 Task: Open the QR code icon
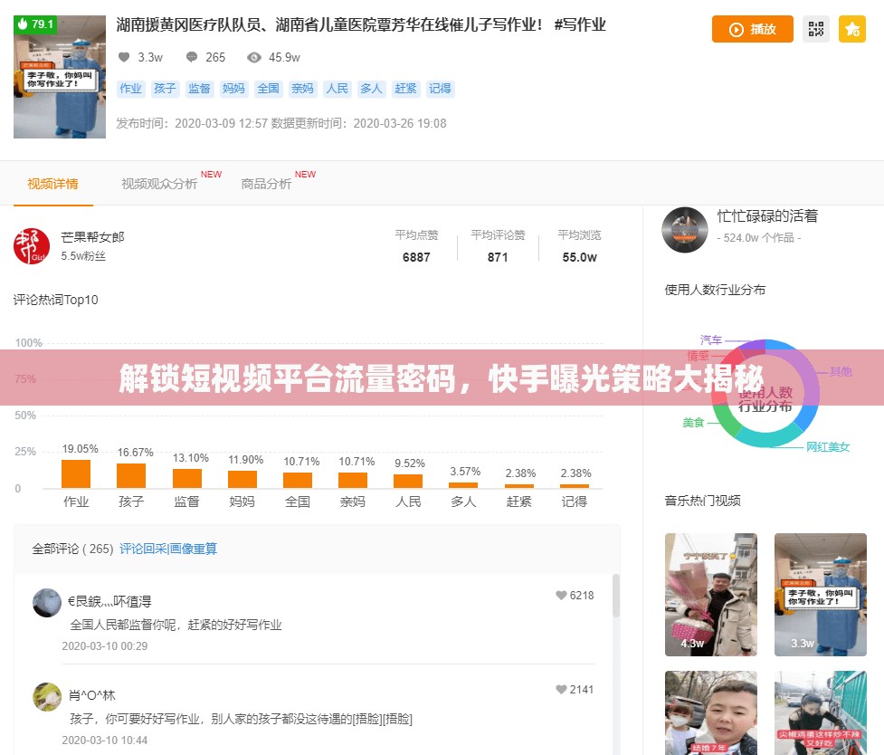pyautogui.click(x=816, y=29)
